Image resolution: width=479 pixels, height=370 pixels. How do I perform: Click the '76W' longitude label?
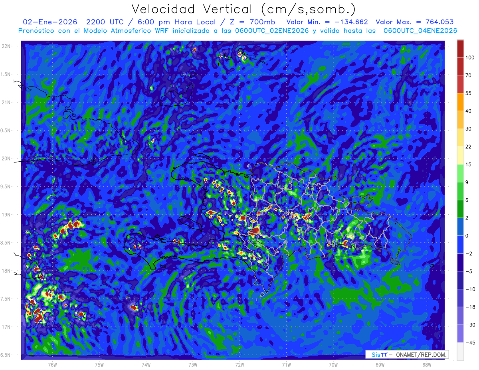pos(52,364)
